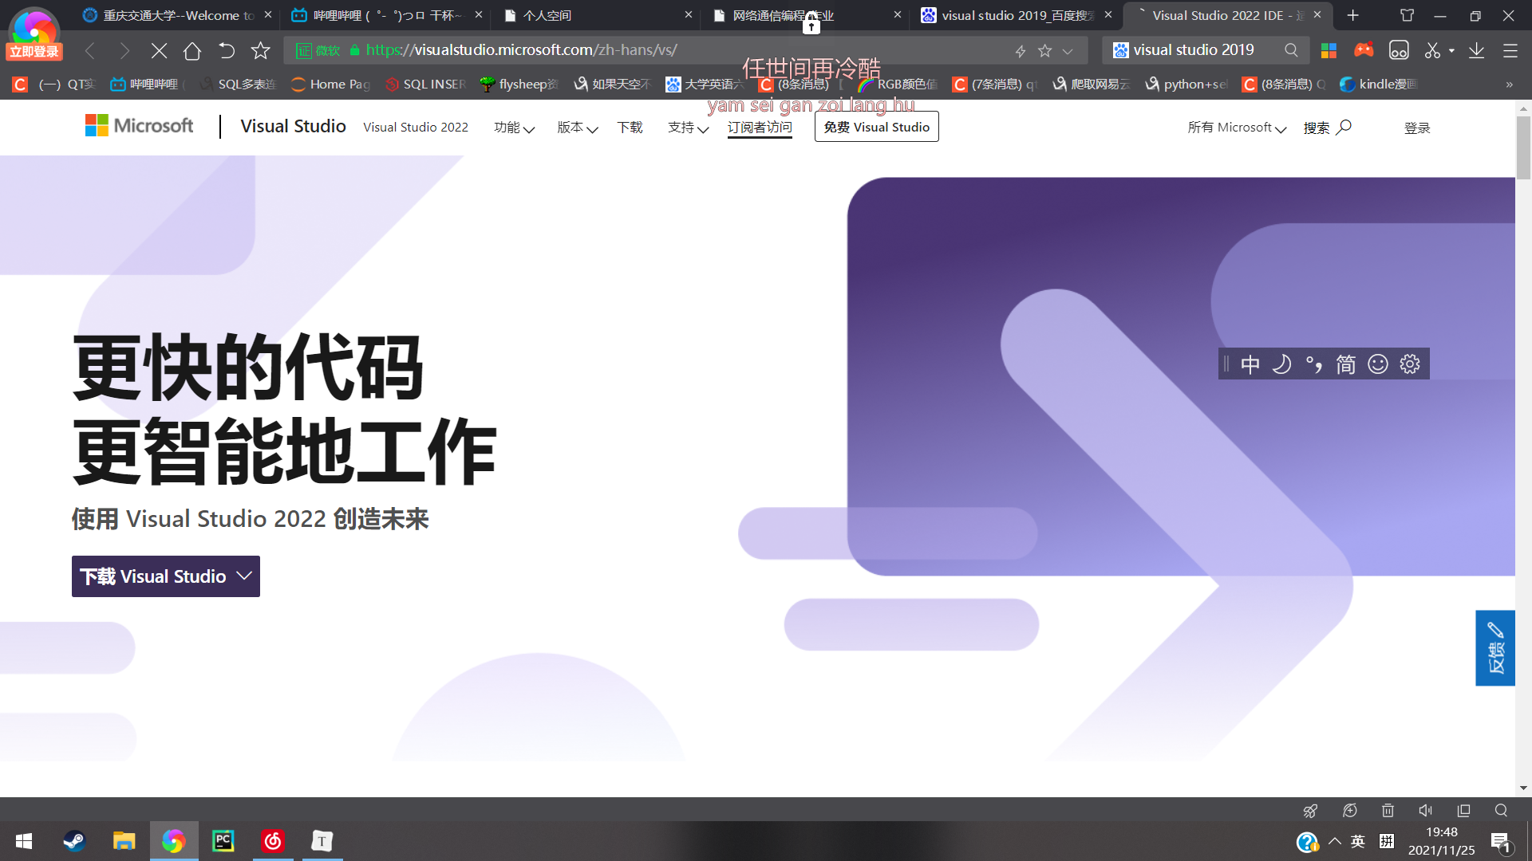Click the 立即登录 login badge

(x=34, y=52)
